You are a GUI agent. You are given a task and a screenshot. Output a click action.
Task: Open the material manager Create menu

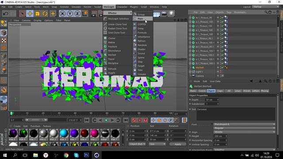17,126
